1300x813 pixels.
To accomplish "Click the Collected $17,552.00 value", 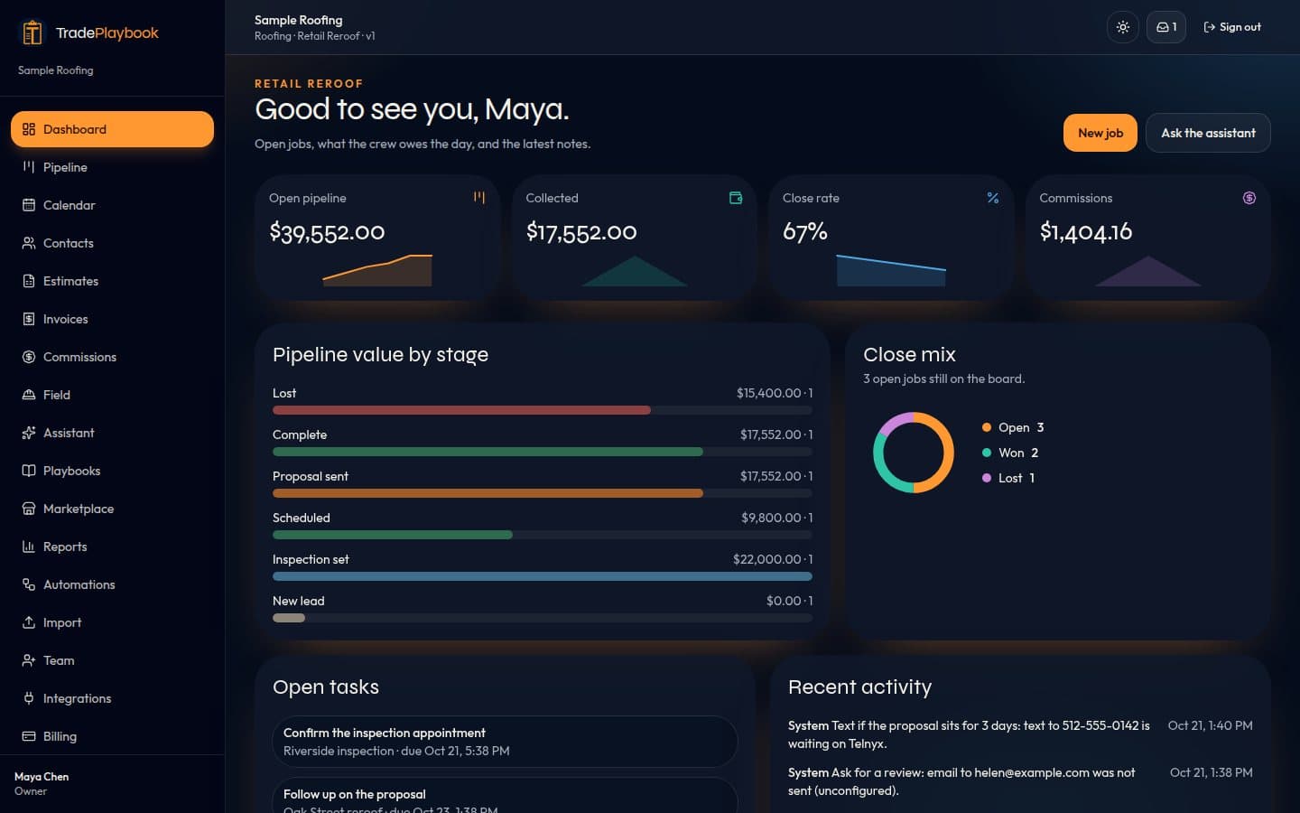I will tap(581, 232).
